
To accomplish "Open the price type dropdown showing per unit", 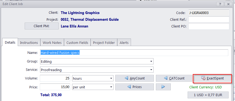I will (x=92, y=87).
